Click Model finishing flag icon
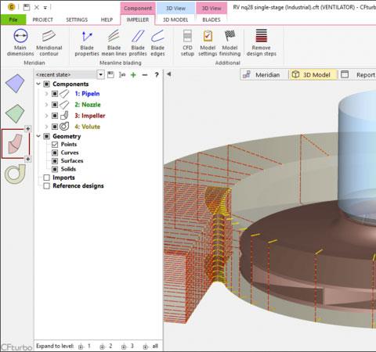 pyautogui.click(x=230, y=36)
